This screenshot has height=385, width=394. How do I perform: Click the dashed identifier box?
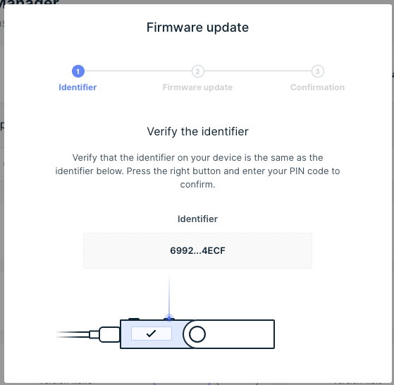click(x=198, y=250)
